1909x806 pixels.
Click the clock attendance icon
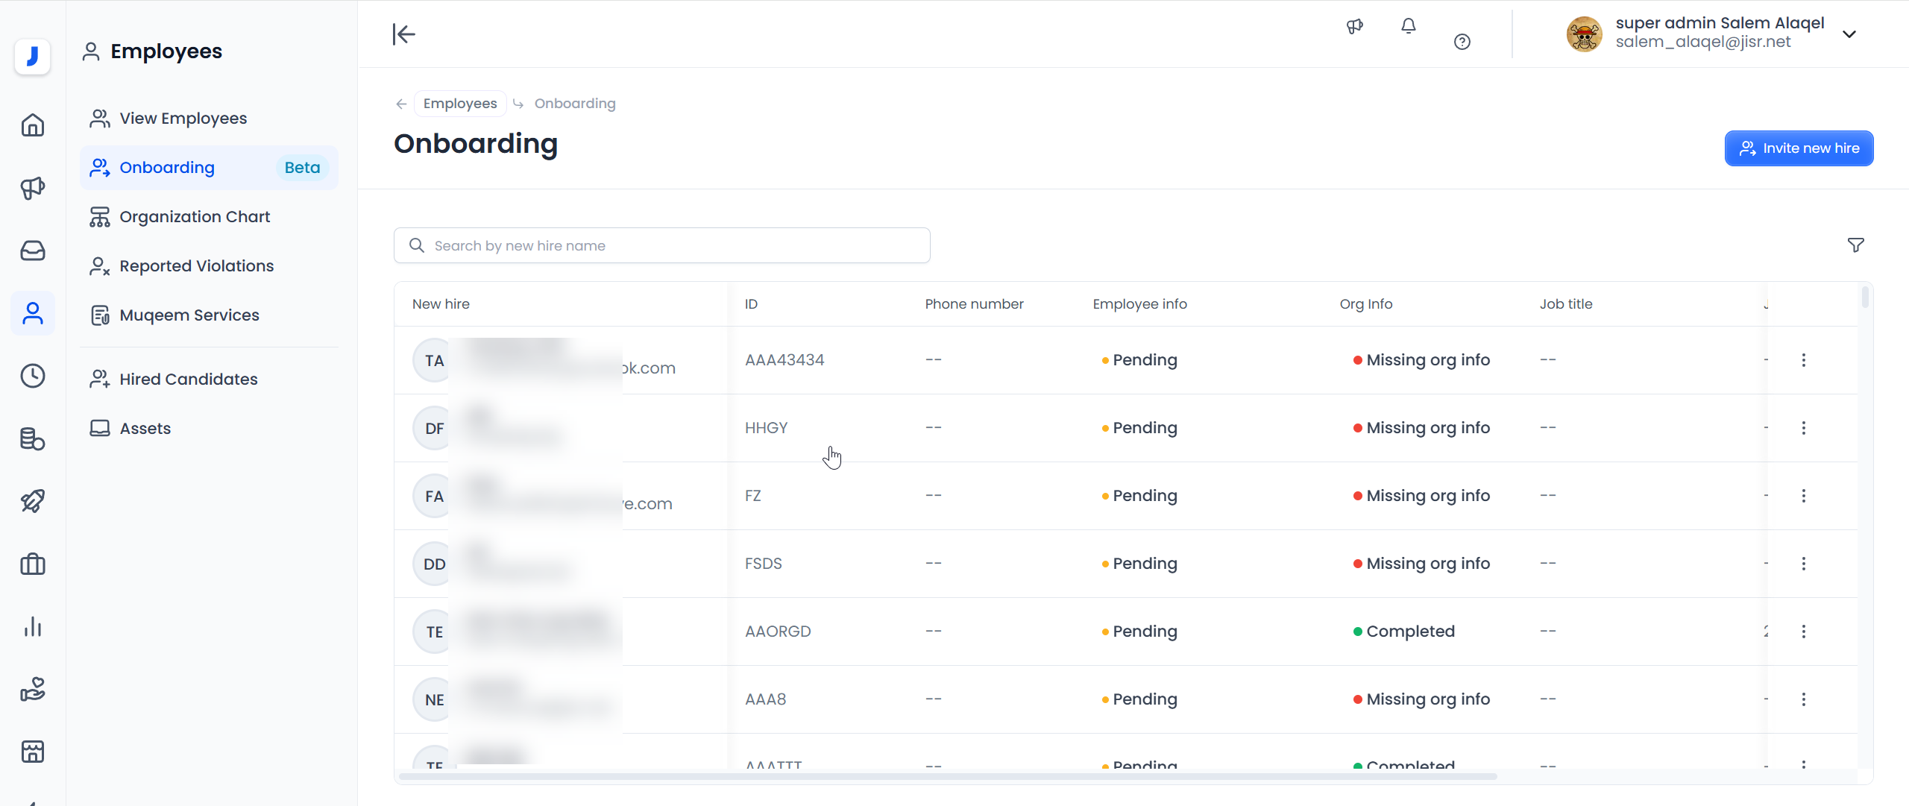[x=33, y=376]
